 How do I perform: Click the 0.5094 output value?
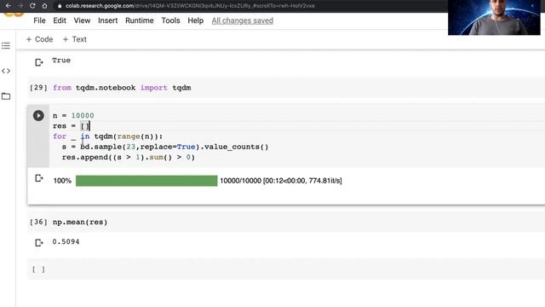(x=66, y=241)
